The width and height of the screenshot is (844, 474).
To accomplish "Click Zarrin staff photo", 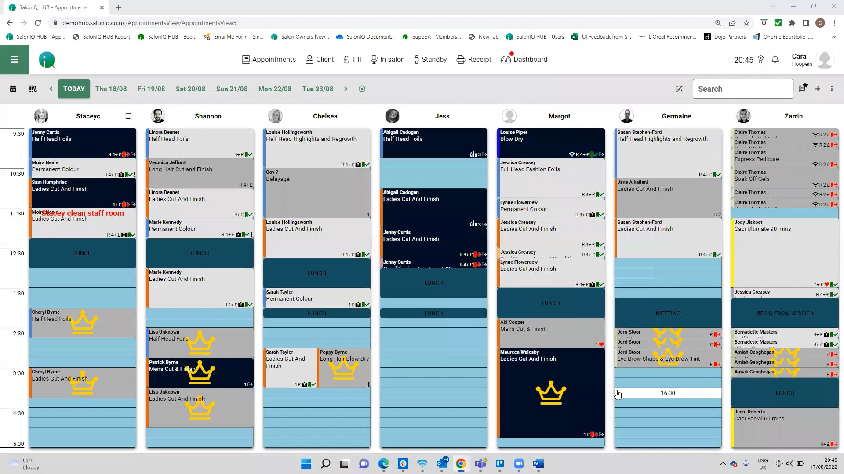I will point(743,116).
